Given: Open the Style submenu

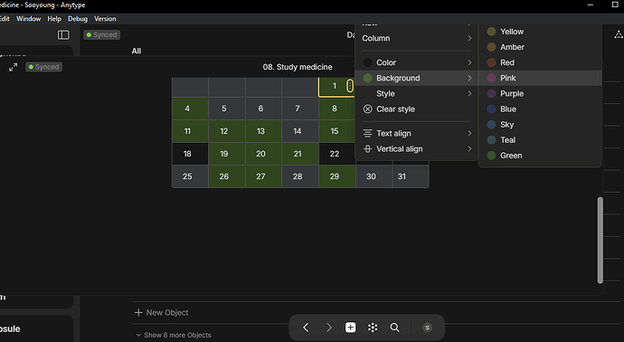Looking at the screenshot, I should click(416, 93).
